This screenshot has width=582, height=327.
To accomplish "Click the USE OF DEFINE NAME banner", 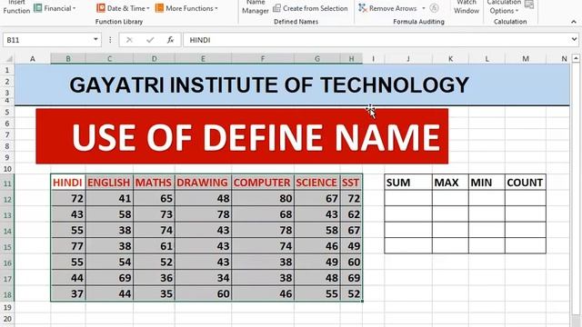I will [242, 136].
